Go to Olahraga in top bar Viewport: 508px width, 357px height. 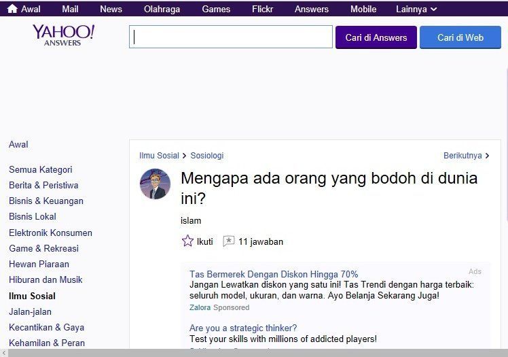click(x=162, y=9)
